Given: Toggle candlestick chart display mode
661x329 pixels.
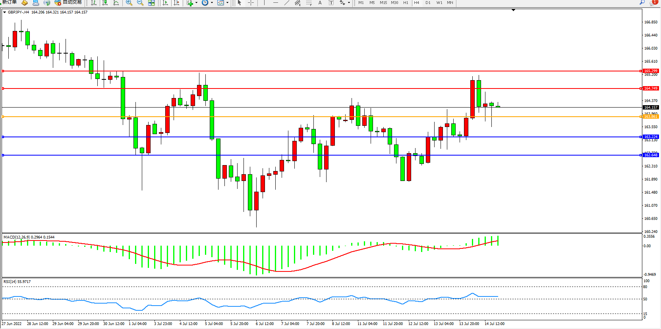Looking at the screenshot, I should (105, 3).
